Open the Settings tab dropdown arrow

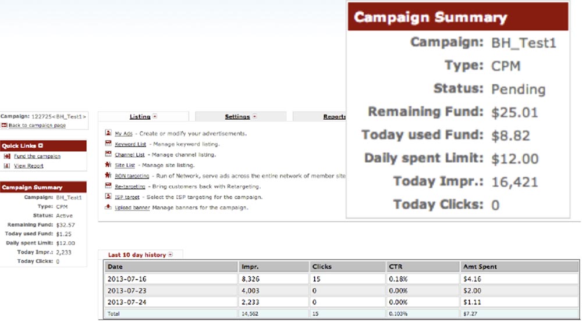(254, 117)
